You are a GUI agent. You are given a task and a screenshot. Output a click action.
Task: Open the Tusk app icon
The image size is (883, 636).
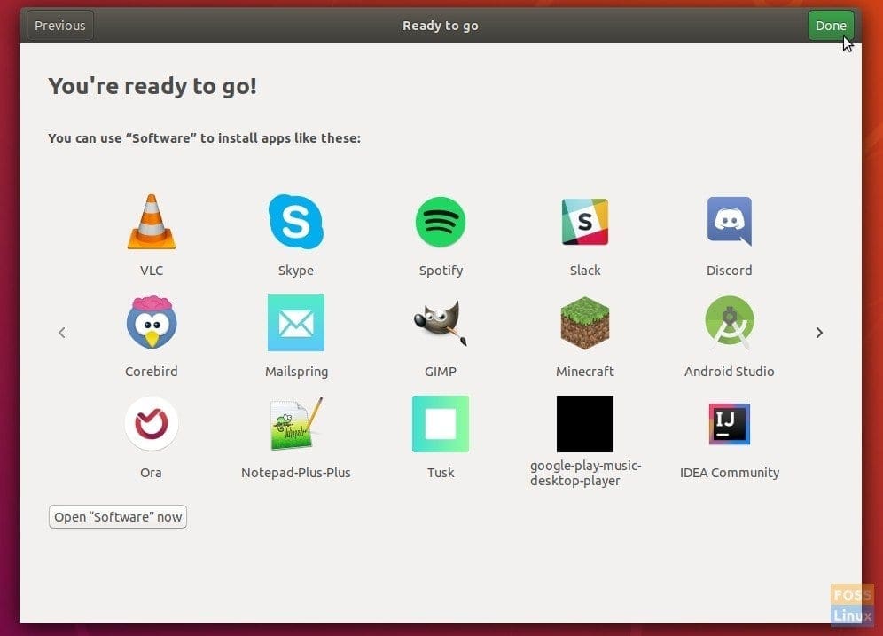click(x=441, y=424)
